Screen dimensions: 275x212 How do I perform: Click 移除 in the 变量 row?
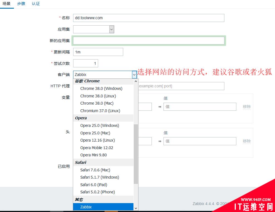point(247,107)
